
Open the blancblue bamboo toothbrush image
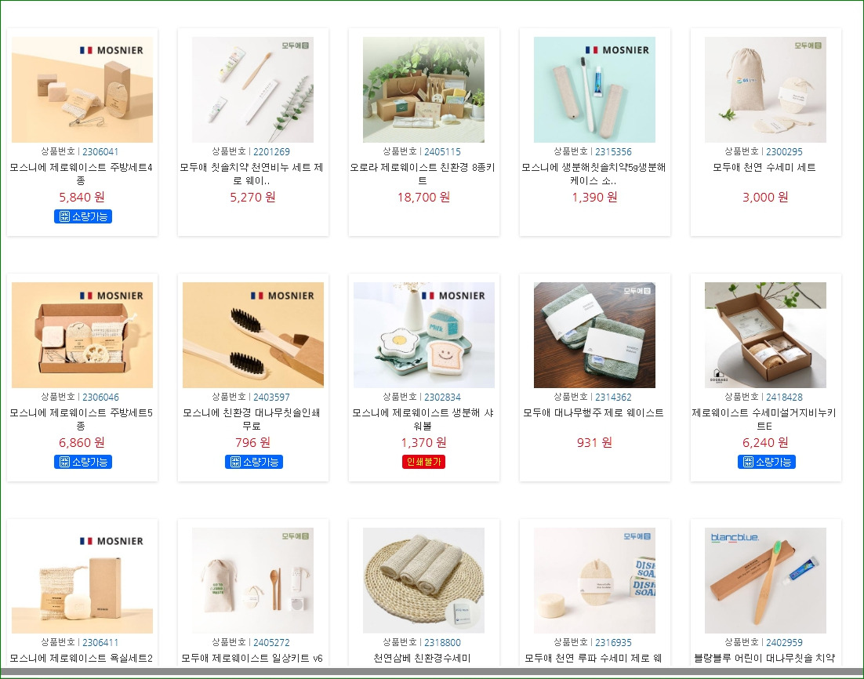pos(765,580)
